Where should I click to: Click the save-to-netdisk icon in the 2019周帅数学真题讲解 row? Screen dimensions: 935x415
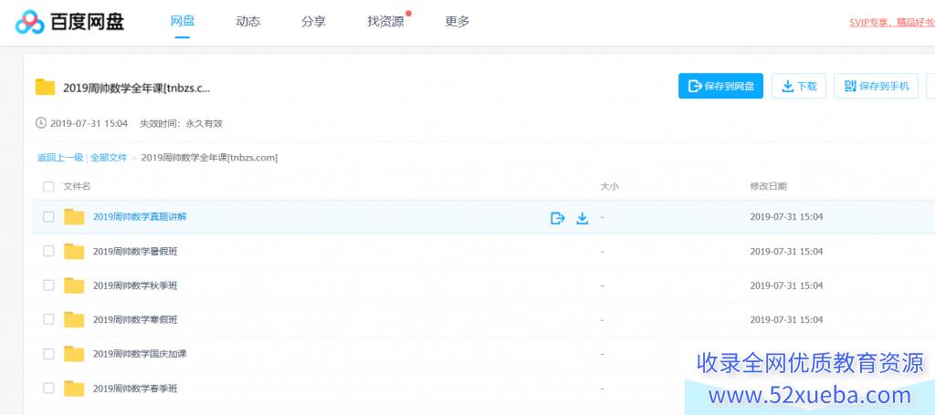tap(558, 219)
